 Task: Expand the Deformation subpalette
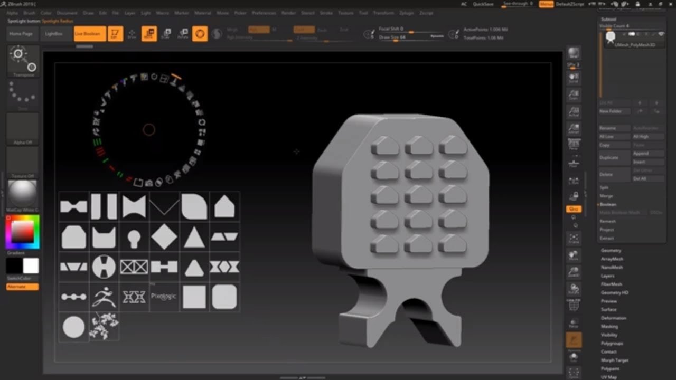(614, 318)
